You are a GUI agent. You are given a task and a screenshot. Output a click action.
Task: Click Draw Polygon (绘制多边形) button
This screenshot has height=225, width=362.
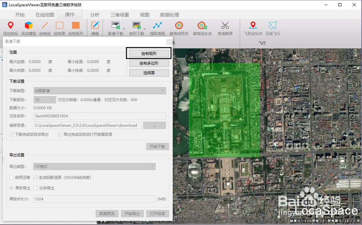(149, 63)
